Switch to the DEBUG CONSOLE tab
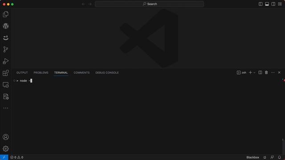This screenshot has height=160, width=285. click(x=107, y=72)
